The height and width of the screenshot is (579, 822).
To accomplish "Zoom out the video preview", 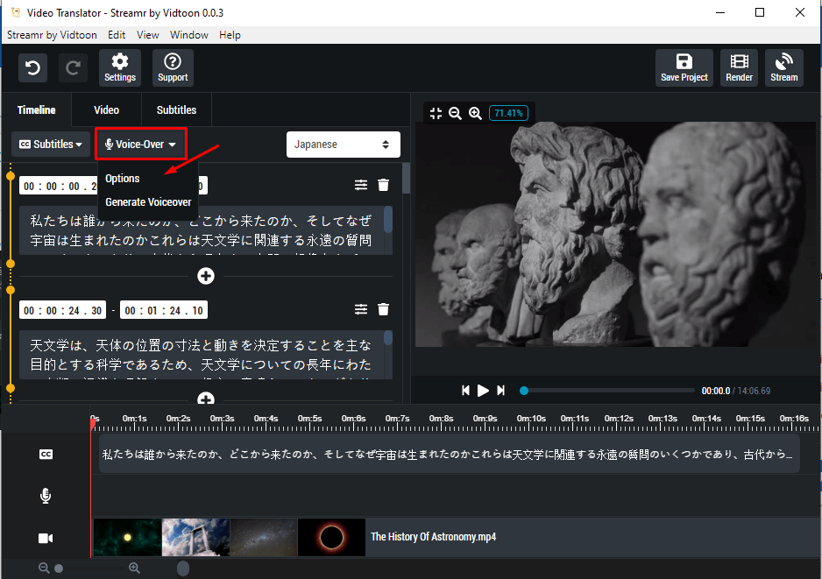I will [455, 113].
